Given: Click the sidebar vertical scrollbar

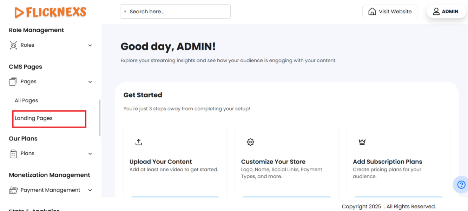Looking at the screenshot, I should click(x=100, y=118).
